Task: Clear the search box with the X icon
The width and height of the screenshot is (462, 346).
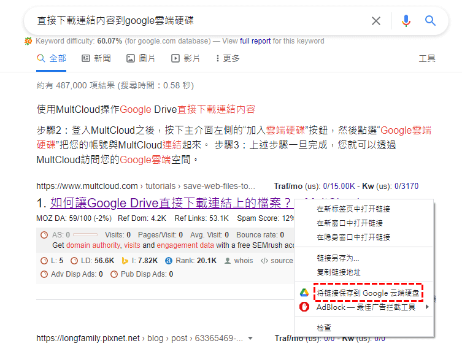Action: [x=376, y=21]
